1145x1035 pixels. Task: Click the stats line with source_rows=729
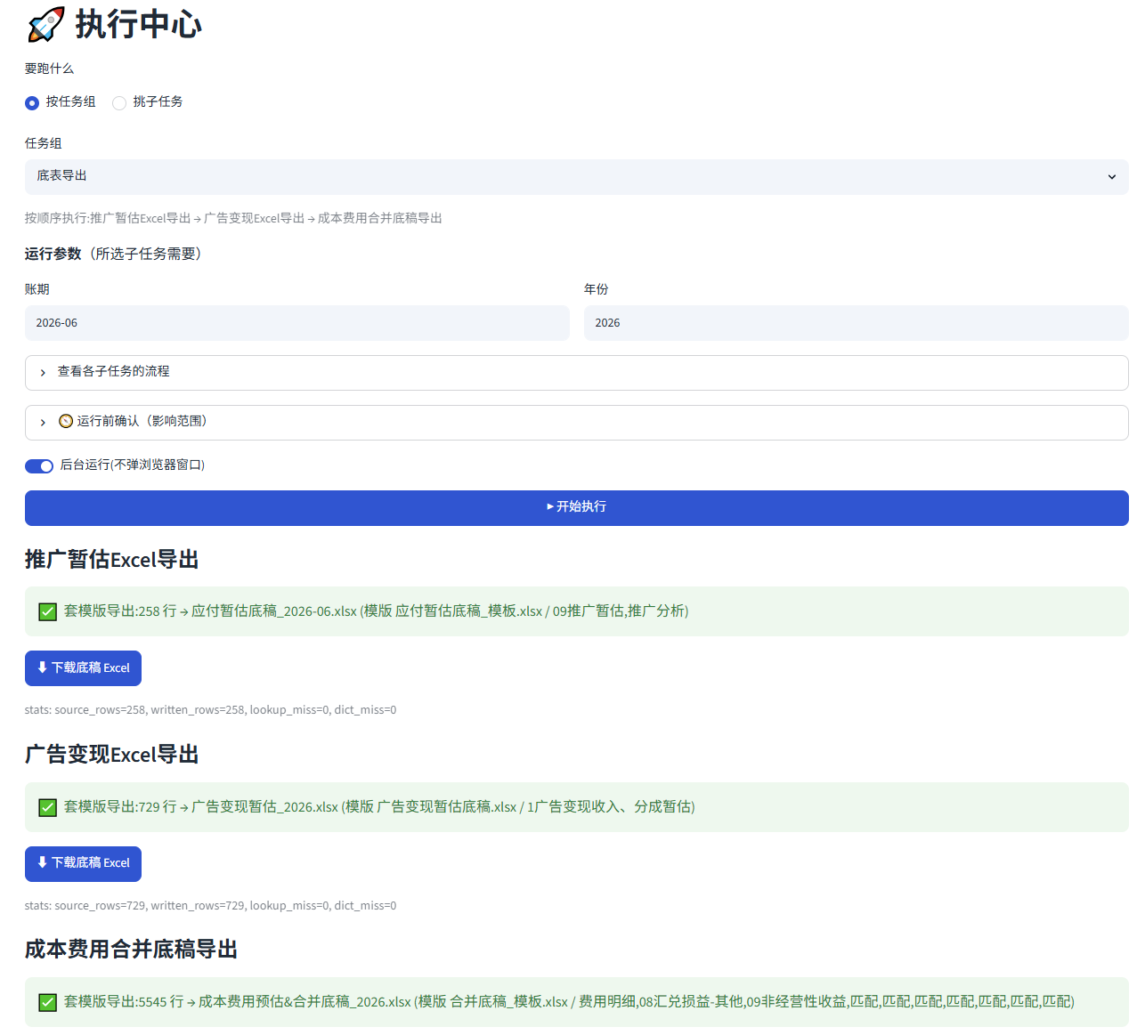point(211,906)
